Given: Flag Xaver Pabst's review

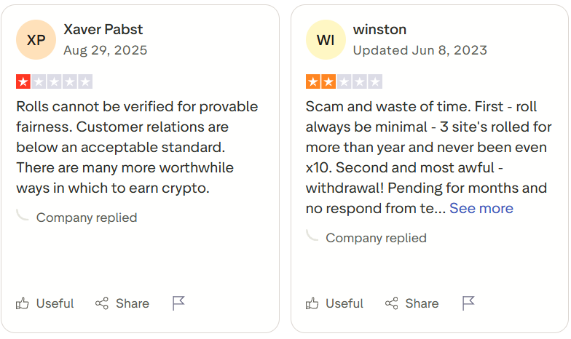Looking at the screenshot, I should (x=178, y=303).
